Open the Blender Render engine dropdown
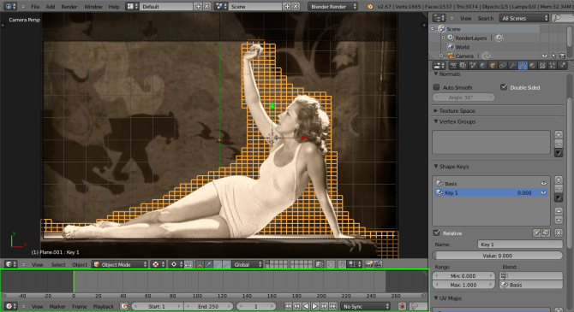574x312 pixels. click(x=332, y=7)
